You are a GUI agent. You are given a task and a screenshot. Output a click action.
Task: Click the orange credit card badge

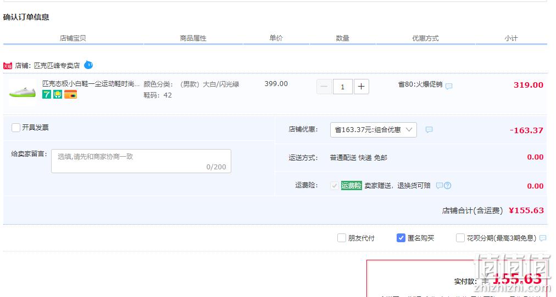point(70,94)
